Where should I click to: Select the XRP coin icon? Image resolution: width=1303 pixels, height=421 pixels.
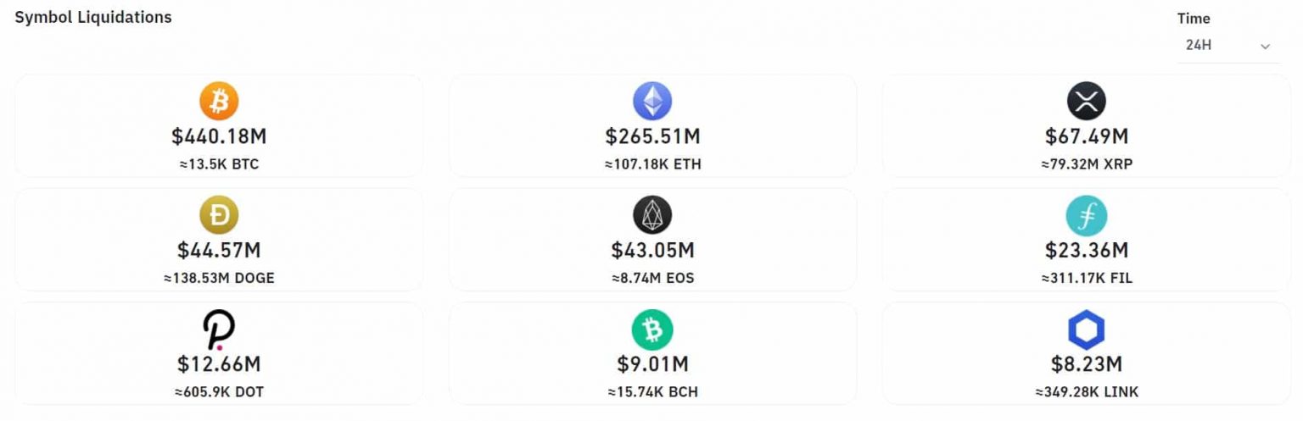point(1087,102)
